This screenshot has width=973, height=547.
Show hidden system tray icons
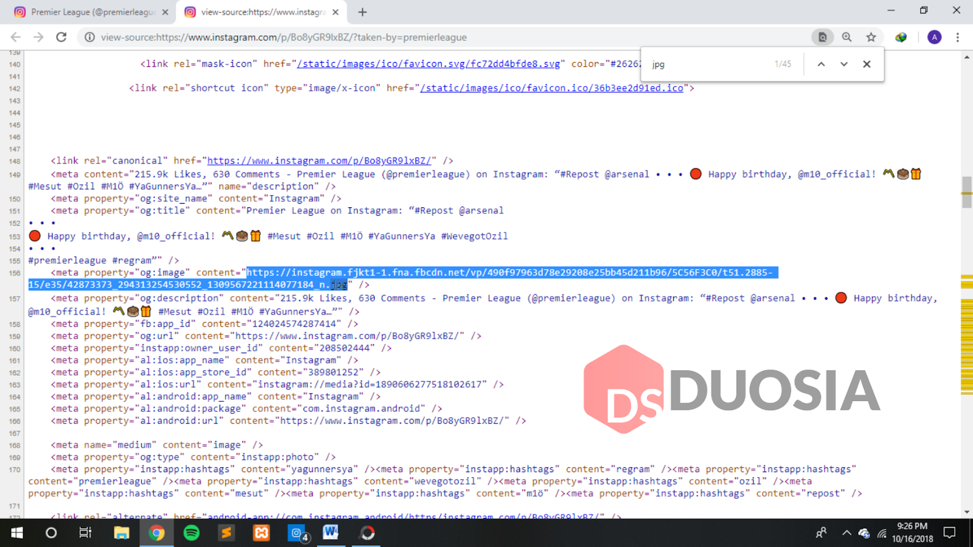[x=847, y=533]
